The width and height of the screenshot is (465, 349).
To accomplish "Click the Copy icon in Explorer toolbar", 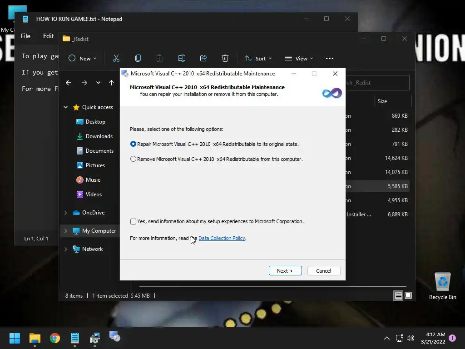I will pyautogui.click(x=138, y=58).
